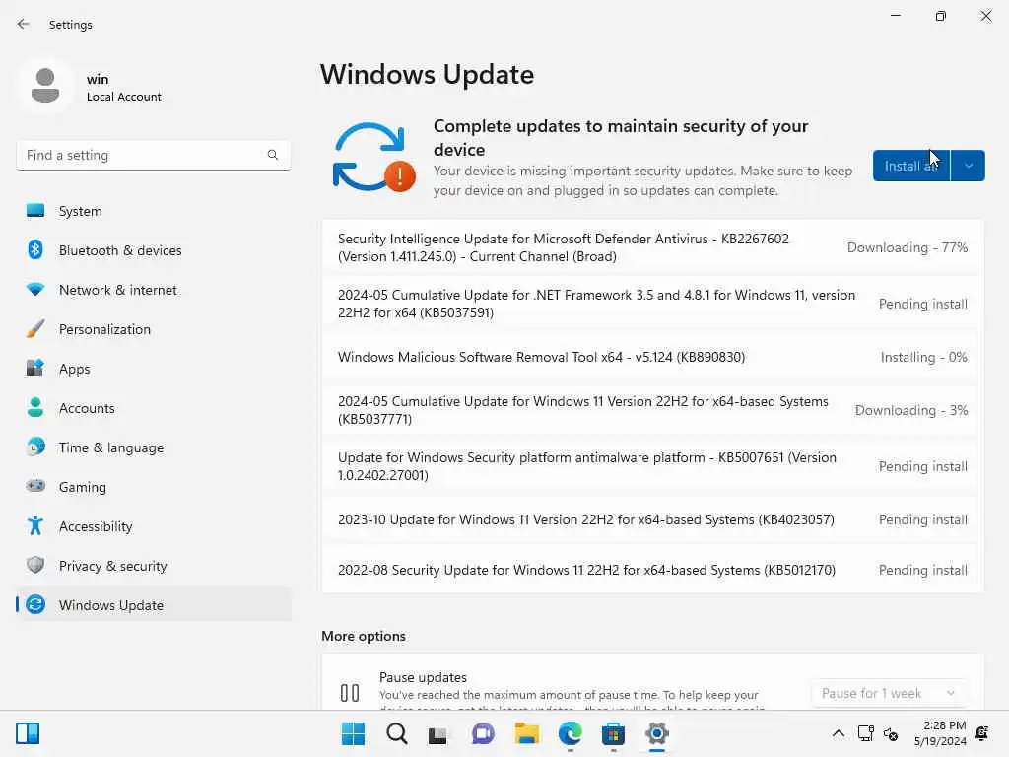The width and height of the screenshot is (1009, 757).
Task: Expand the Install all dropdown arrow
Action: click(968, 166)
